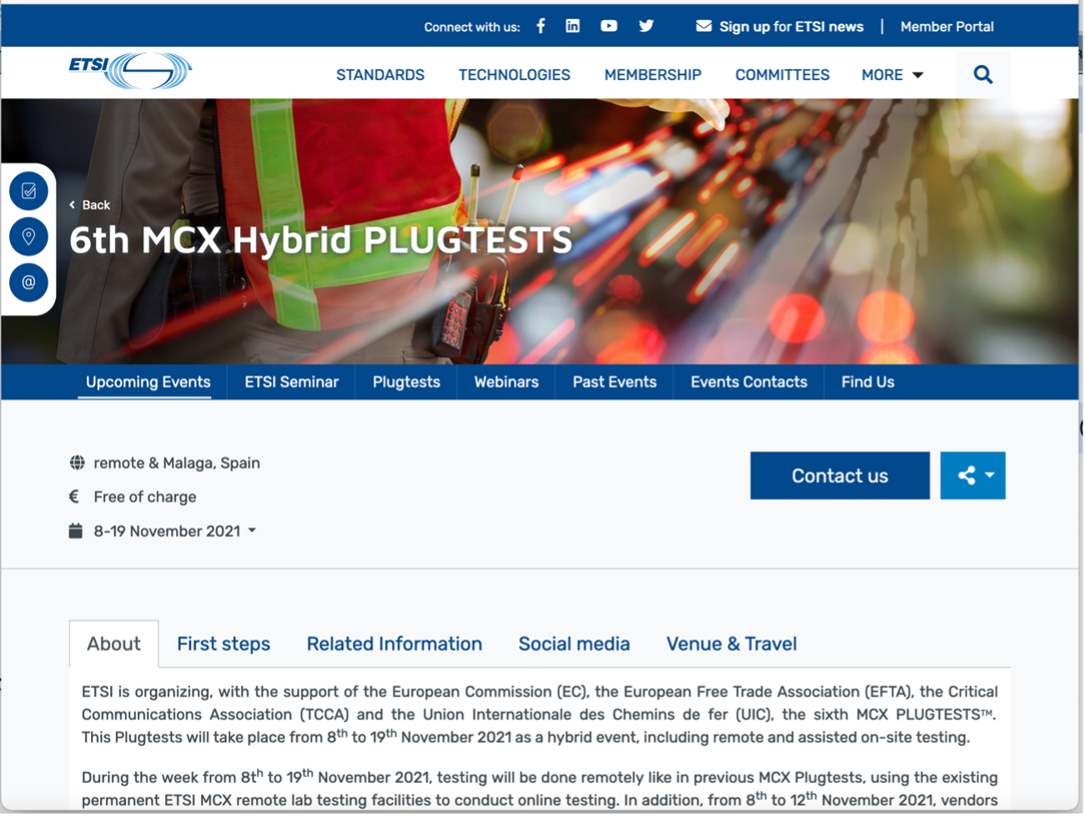Click Sign up for ETSI news
The image size is (1085, 817).
[791, 27]
